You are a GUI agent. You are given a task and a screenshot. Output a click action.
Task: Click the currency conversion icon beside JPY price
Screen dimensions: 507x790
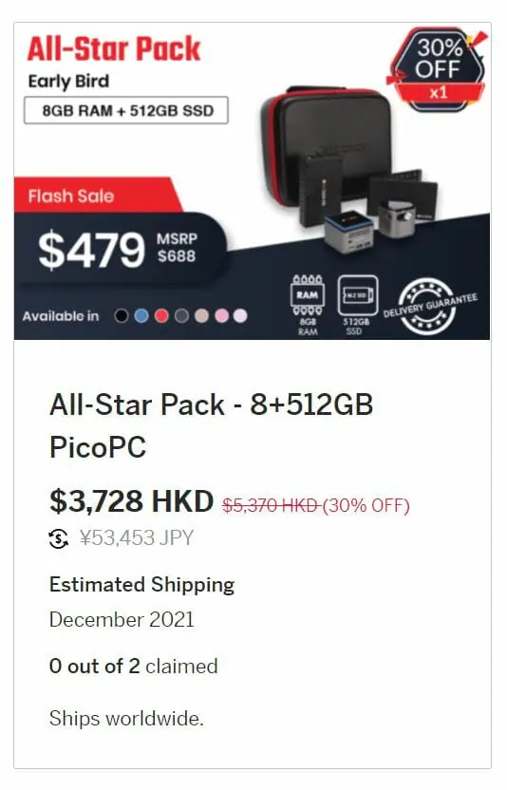click(59, 538)
